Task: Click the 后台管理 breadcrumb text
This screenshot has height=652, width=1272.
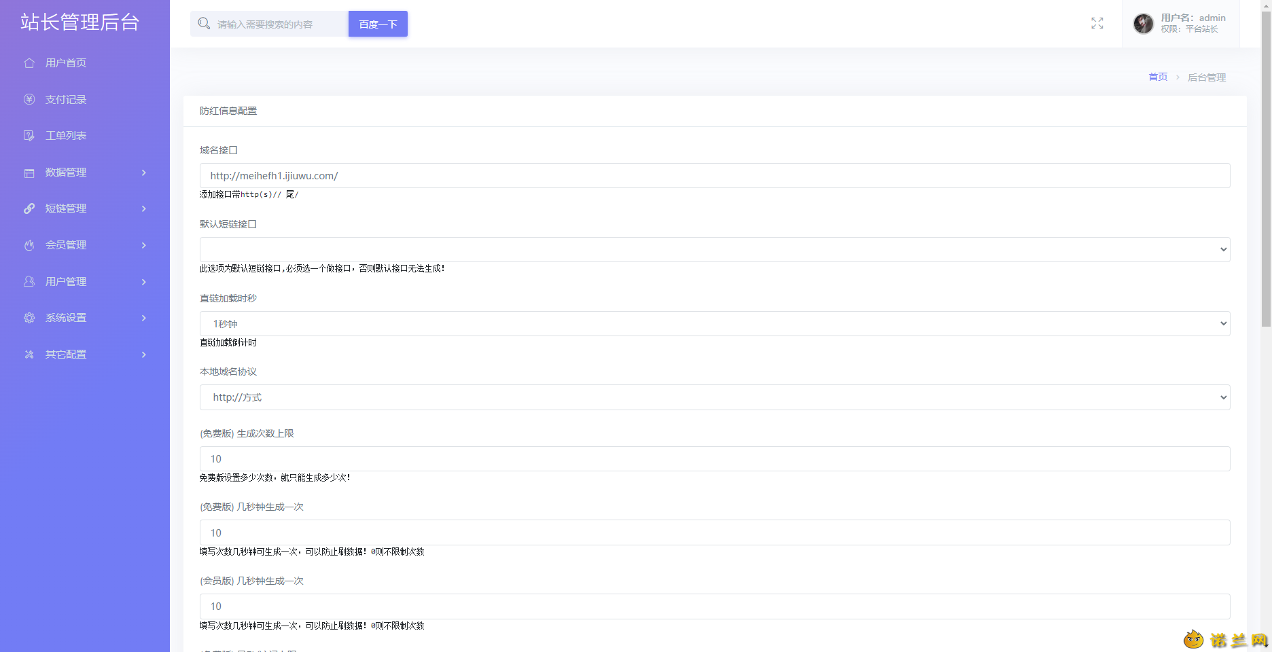Action: (x=1207, y=77)
